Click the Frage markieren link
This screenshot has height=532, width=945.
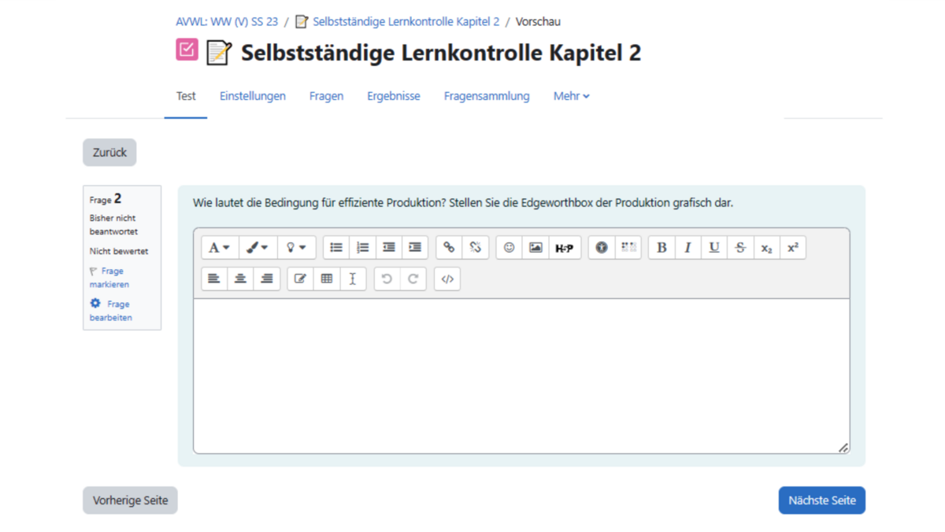tap(109, 278)
